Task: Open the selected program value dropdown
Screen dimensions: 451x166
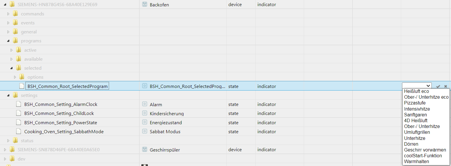Action: [417, 86]
